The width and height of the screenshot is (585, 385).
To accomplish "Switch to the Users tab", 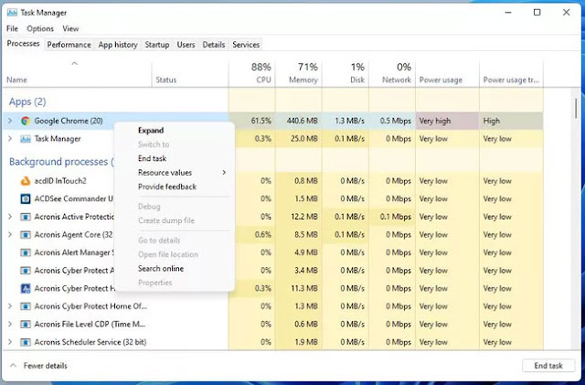I will [186, 45].
